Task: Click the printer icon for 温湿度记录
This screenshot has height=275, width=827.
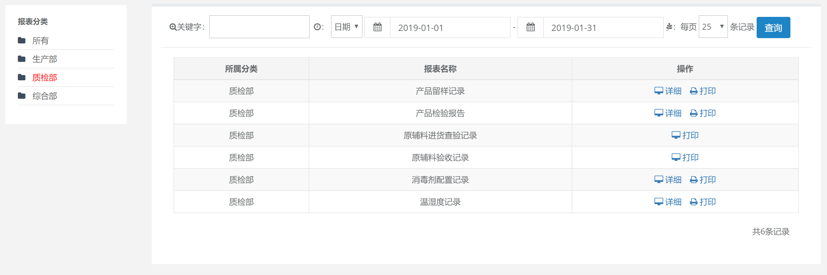Action: [x=693, y=202]
